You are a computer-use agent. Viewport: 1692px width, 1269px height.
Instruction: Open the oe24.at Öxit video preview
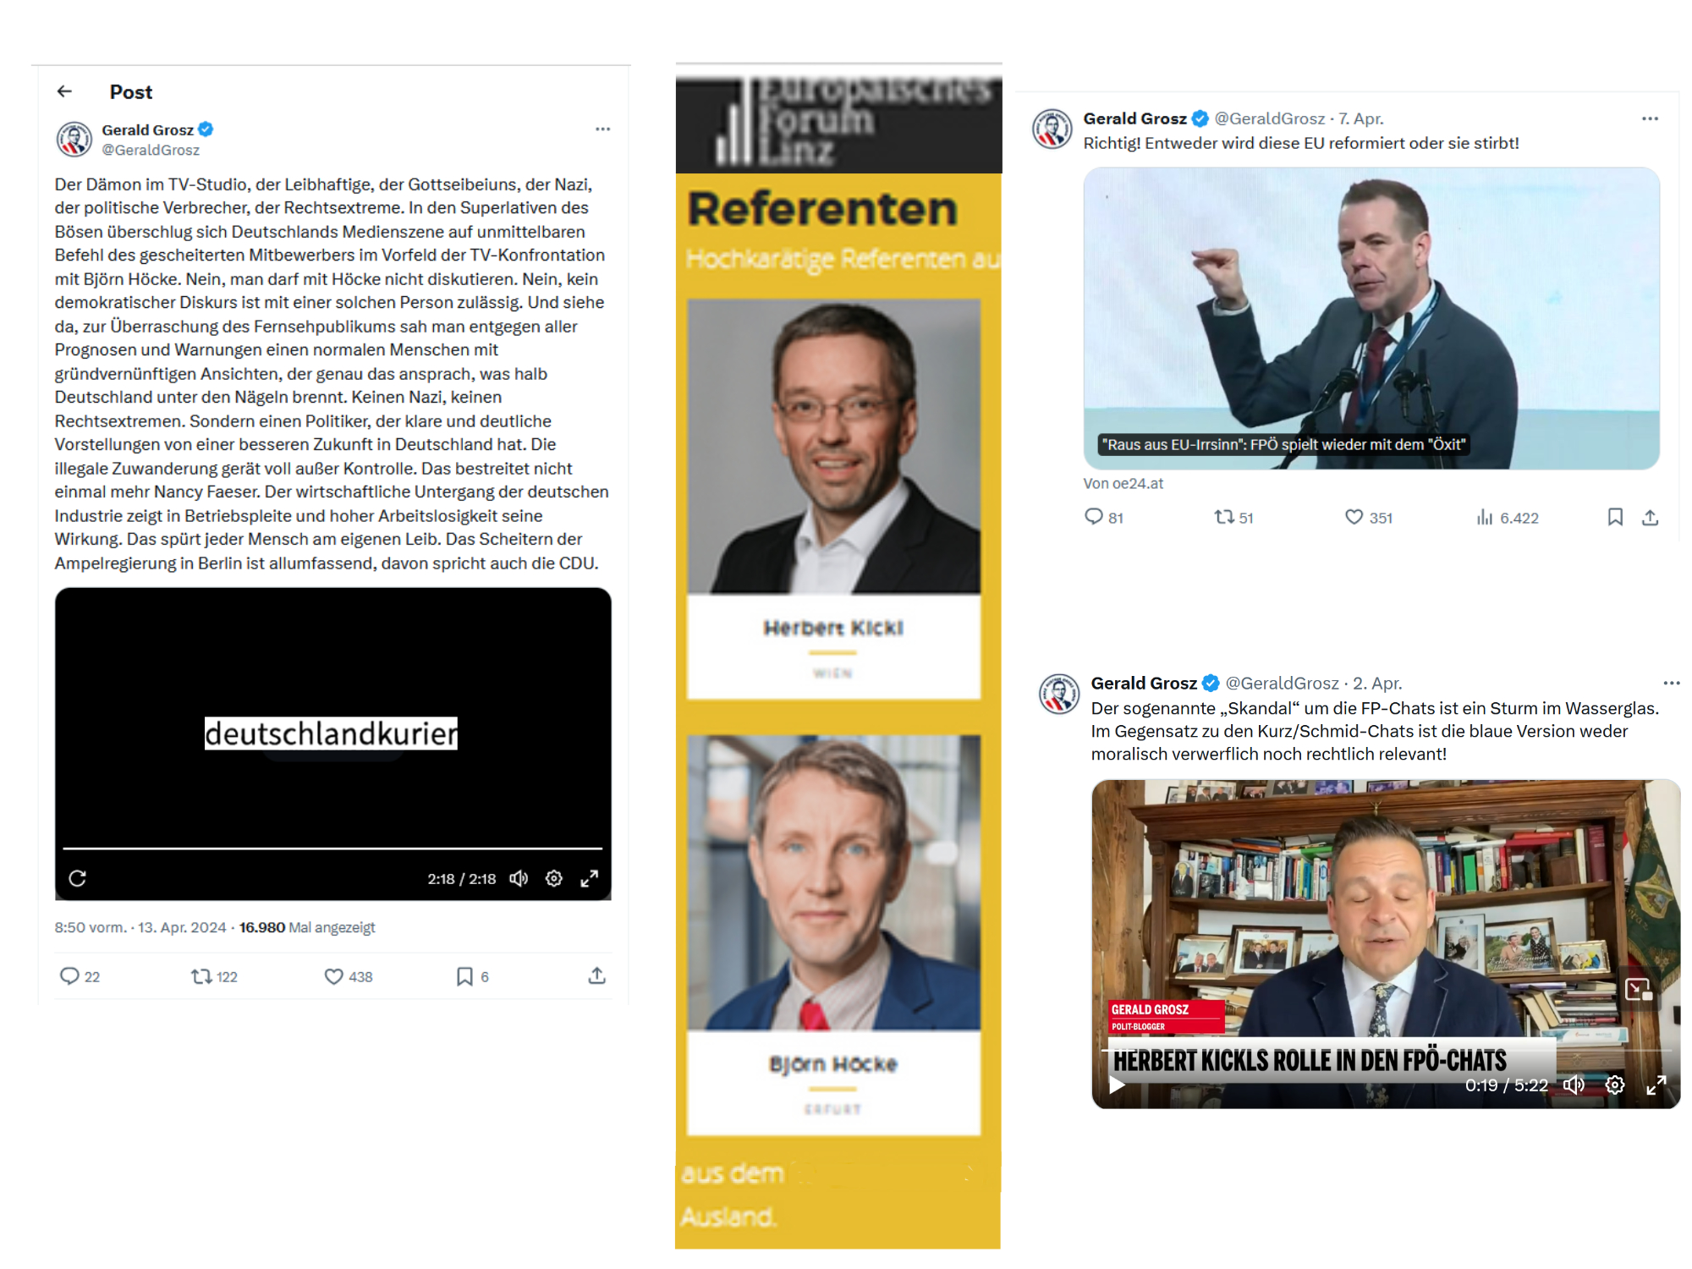pos(1371,318)
